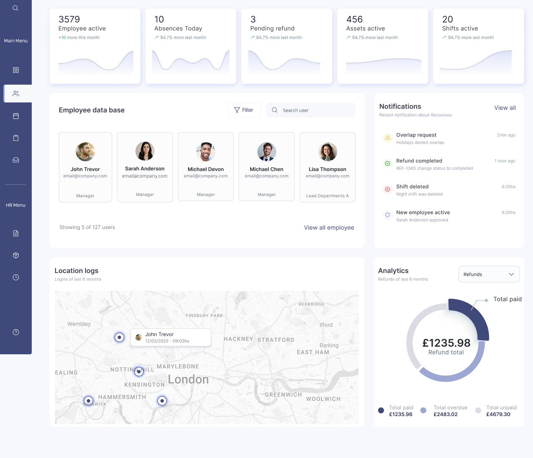
Task: Select the Main Menu section label
Action: pyautogui.click(x=16, y=41)
